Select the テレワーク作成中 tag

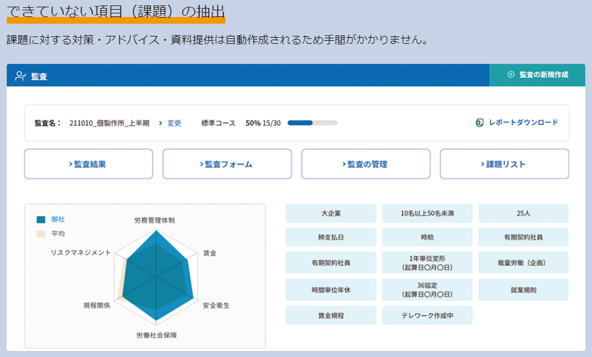pyautogui.click(x=427, y=316)
